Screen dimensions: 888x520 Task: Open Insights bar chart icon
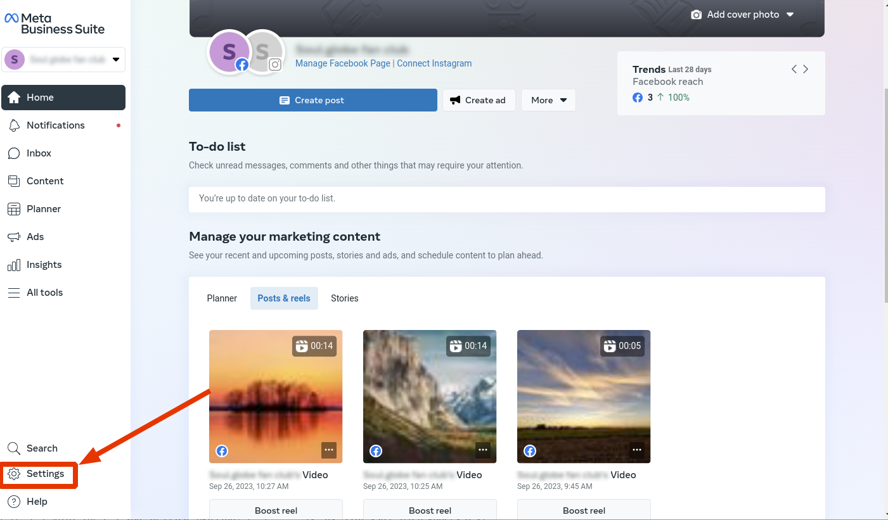pyautogui.click(x=14, y=265)
